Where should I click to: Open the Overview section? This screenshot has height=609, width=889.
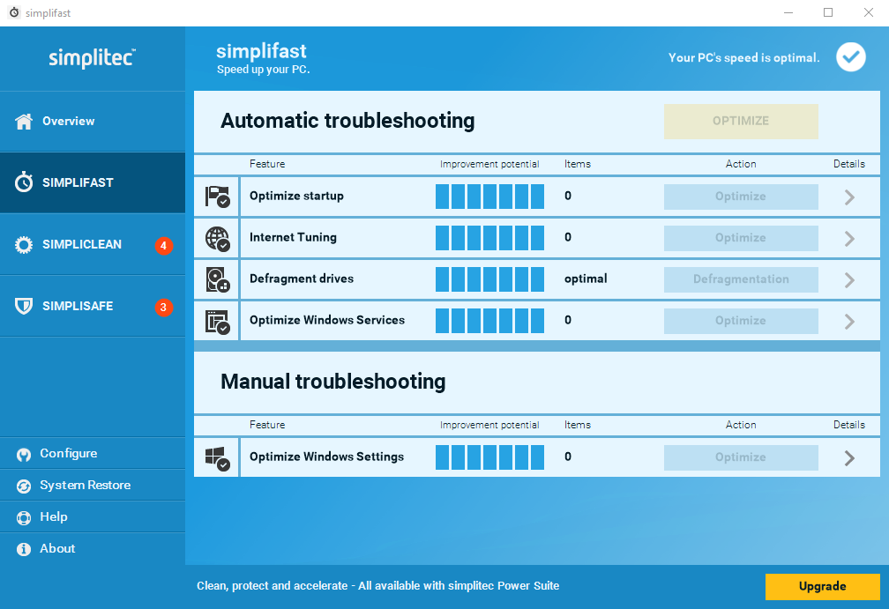pyautogui.click(x=93, y=122)
